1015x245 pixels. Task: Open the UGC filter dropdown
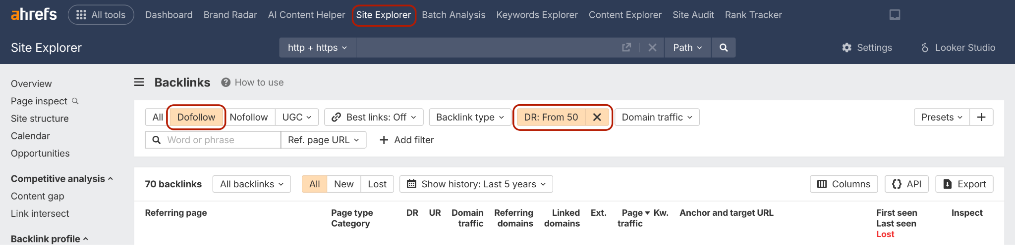tap(296, 117)
